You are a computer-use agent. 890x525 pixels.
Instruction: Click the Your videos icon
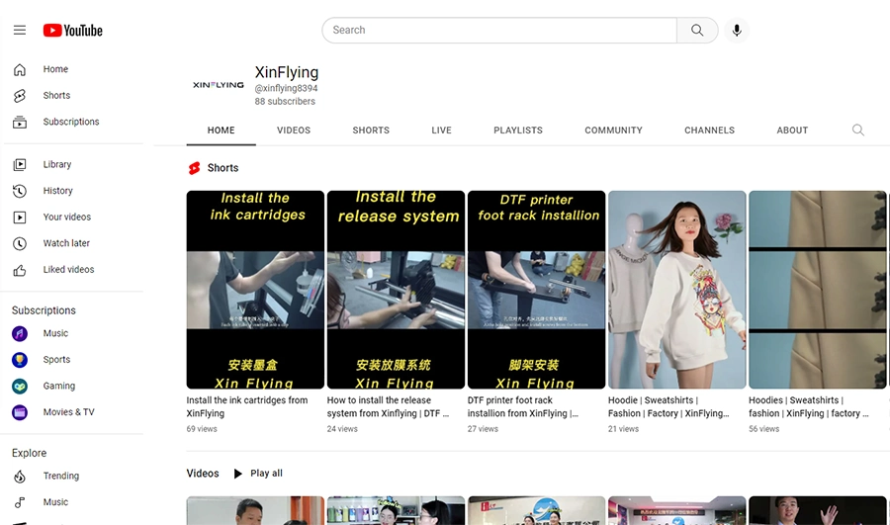tap(20, 217)
